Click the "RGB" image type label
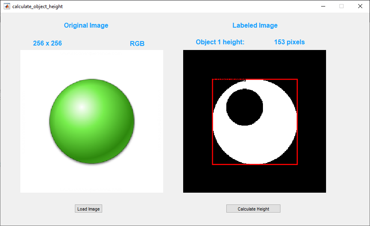Viewport: 370px width, 226px height. (137, 43)
